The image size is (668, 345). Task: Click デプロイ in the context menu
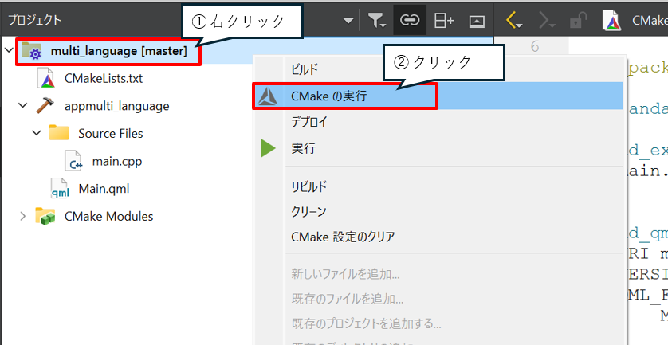[309, 123]
